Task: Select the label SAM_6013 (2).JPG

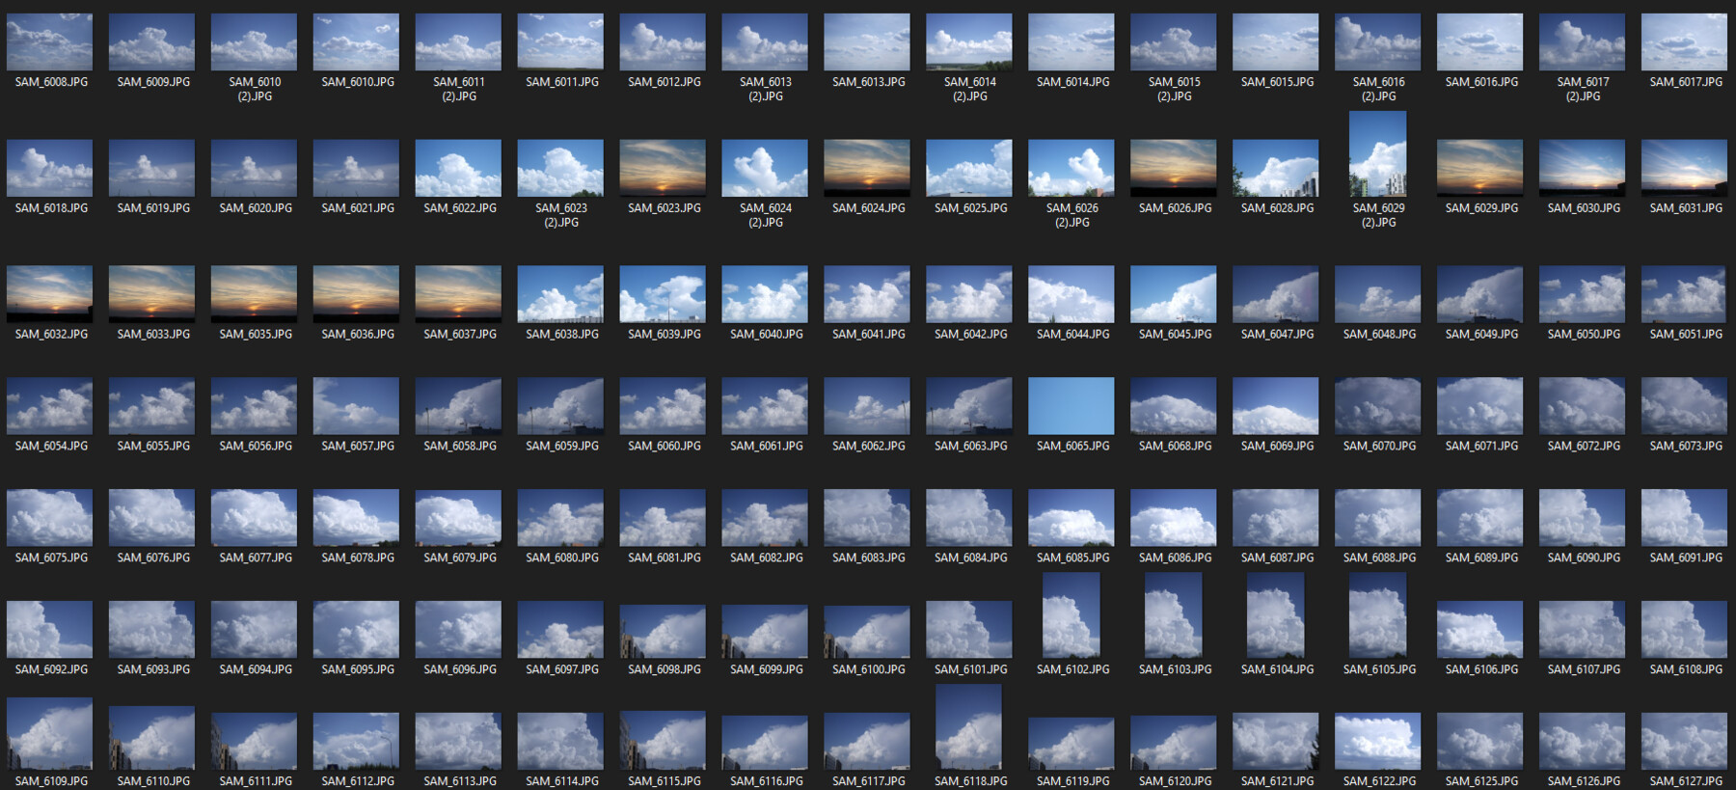Action: point(766,90)
